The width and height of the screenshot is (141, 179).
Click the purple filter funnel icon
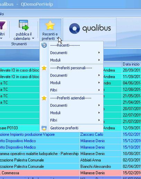(2, 25)
